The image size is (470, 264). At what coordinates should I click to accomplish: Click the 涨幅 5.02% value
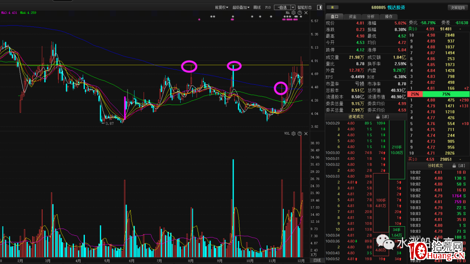tap(400, 23)
